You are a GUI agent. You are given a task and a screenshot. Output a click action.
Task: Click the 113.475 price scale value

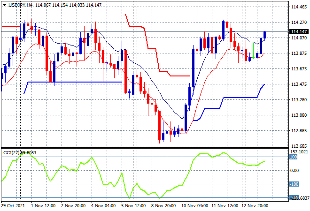point(299,84)
